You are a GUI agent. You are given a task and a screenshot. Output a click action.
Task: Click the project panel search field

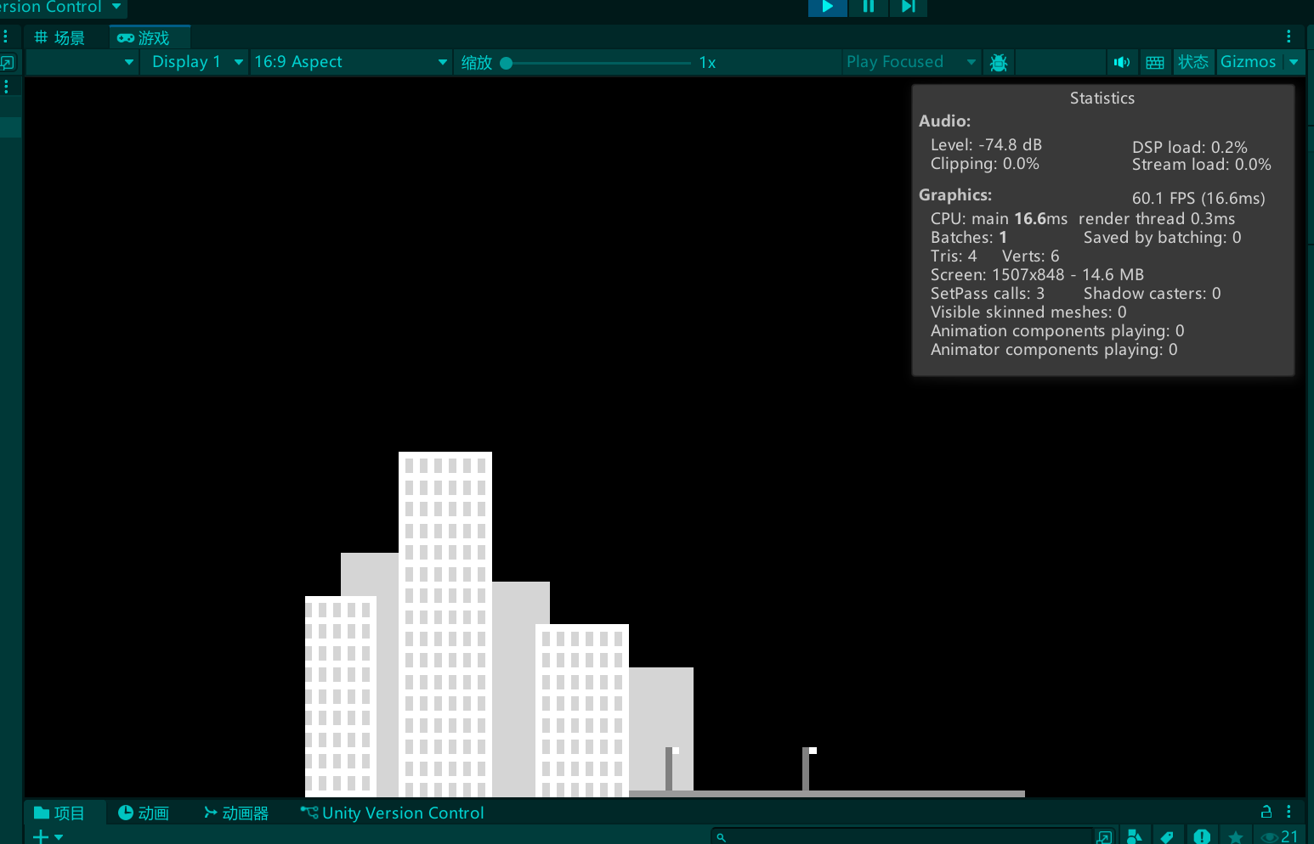click(x=901, y=837)
